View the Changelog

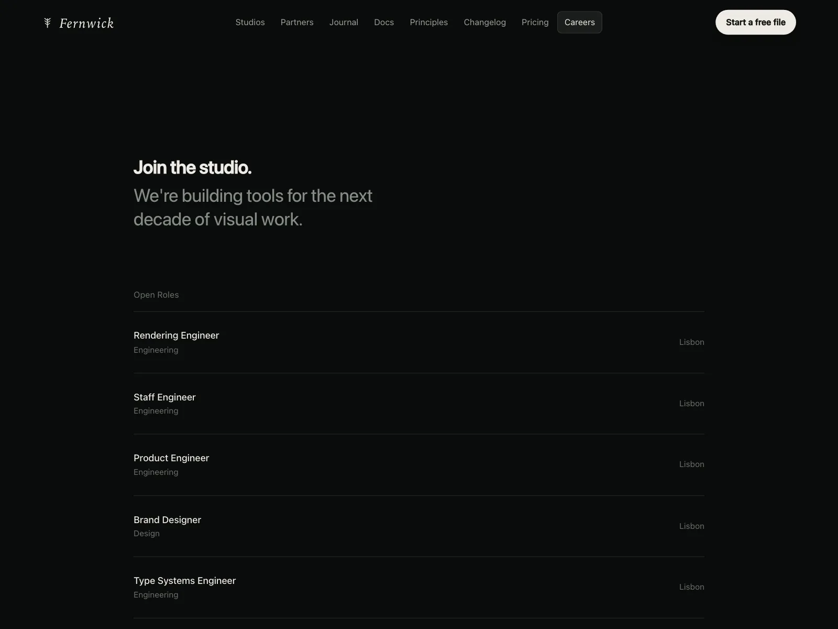click(x=484, y=22)
